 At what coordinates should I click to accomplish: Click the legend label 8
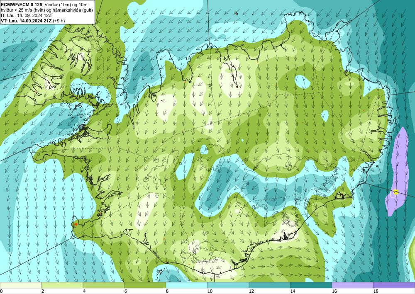coord(167,292)
